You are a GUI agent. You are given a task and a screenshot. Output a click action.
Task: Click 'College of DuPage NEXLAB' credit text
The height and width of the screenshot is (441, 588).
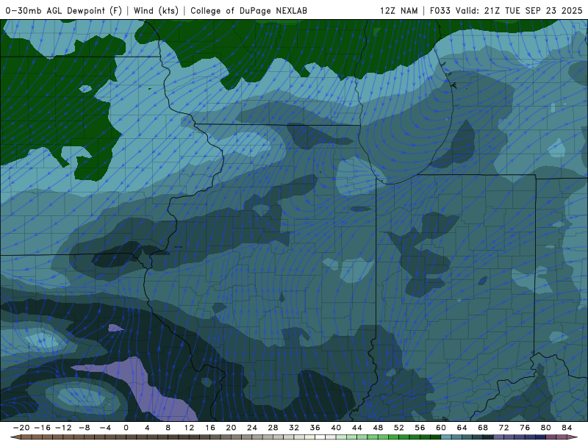click(248, 10)
